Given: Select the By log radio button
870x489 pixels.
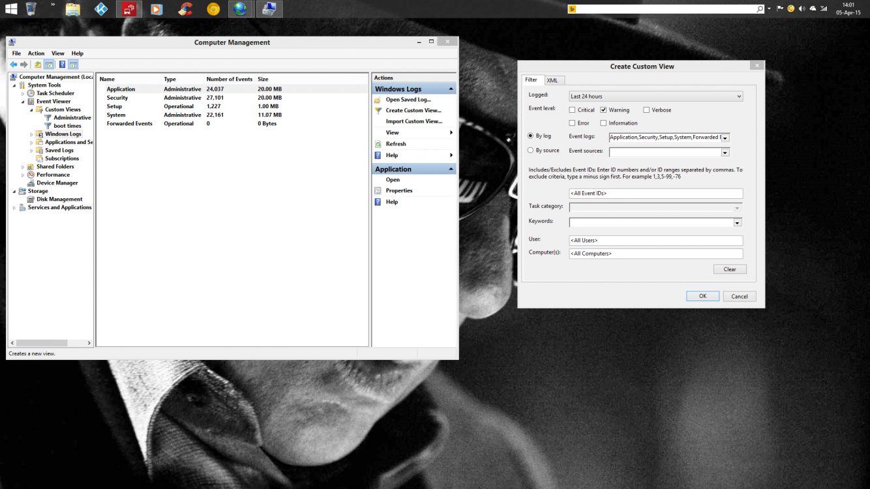Looking at the screenshot, I should (x=530, y=136).
